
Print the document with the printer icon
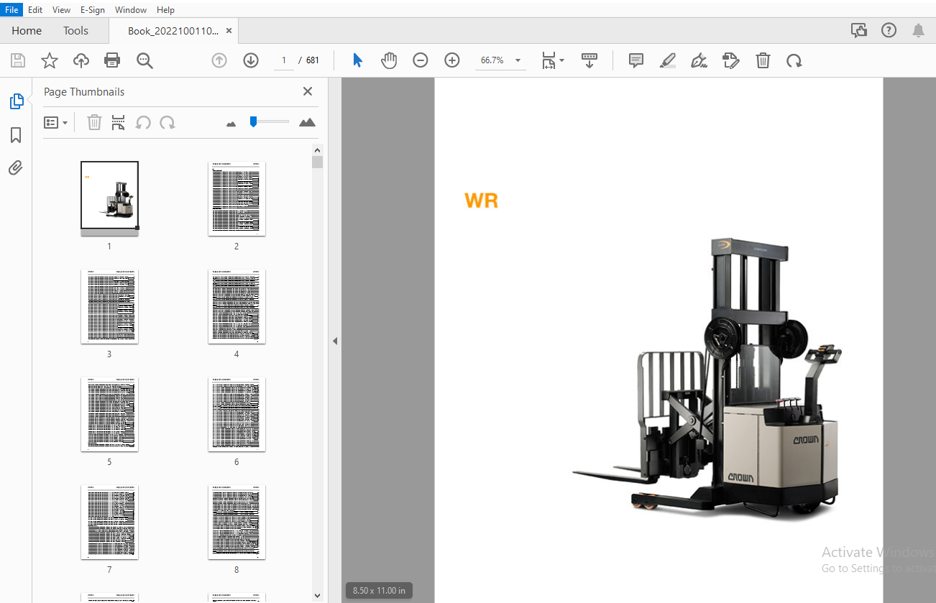click(112, 60)
